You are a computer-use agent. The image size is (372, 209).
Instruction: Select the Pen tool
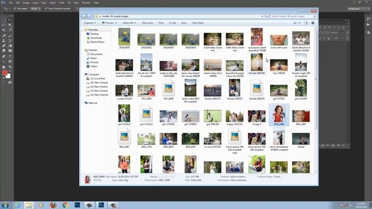click(4, 56)
